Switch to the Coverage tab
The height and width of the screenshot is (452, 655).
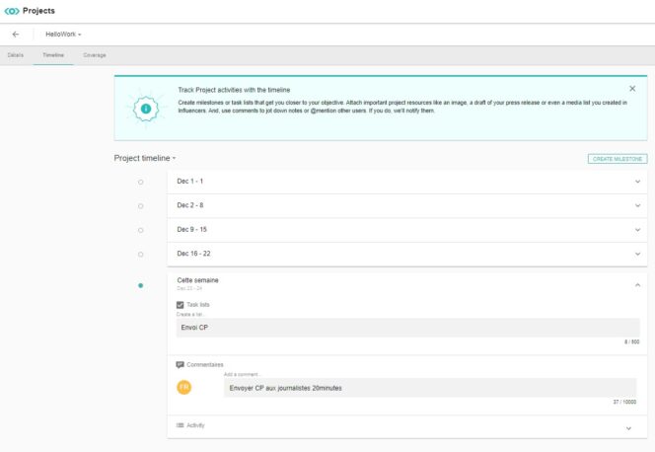click(x=95, y=55)
